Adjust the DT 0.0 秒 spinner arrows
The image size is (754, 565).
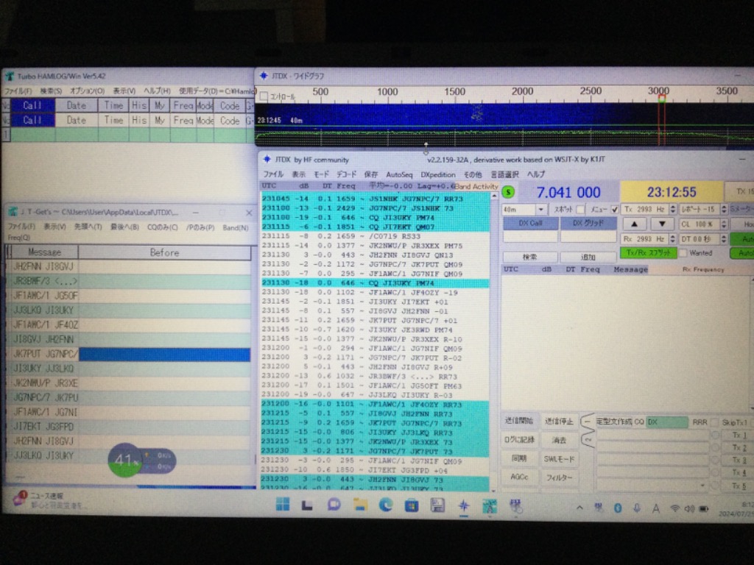pyautogui.click(x=724, y=239)
